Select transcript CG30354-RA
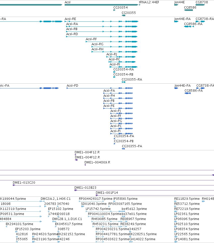The width and height of the screenshot is (214, 243). pyautogui.click(x=123, y=69)
